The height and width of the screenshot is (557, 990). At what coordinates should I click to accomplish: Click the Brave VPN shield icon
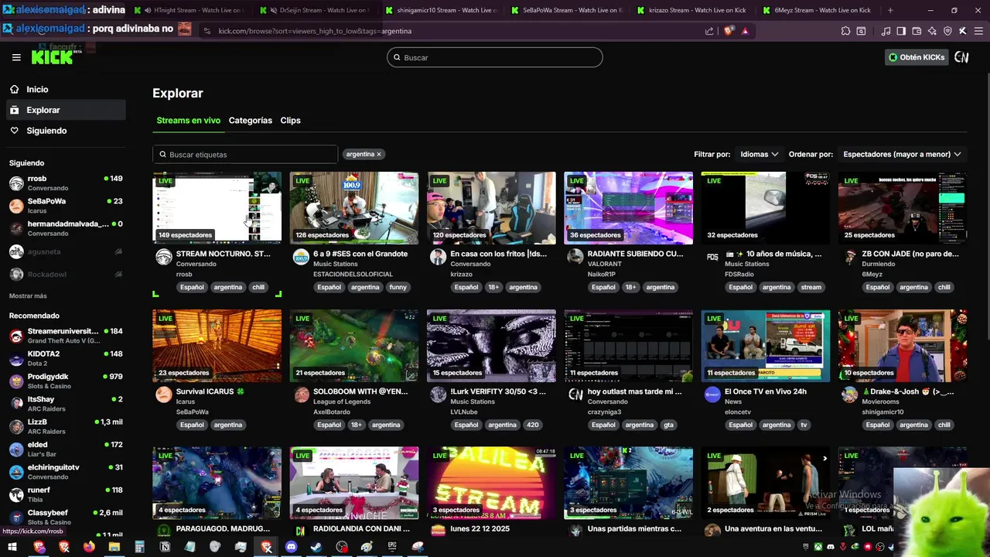coord(947,31)
